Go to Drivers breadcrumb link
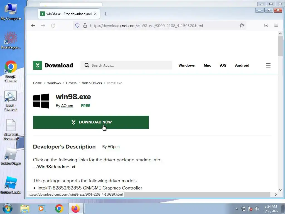Image resolution: width=285 pixels, height=214 pixels. (x=71, y=83)
